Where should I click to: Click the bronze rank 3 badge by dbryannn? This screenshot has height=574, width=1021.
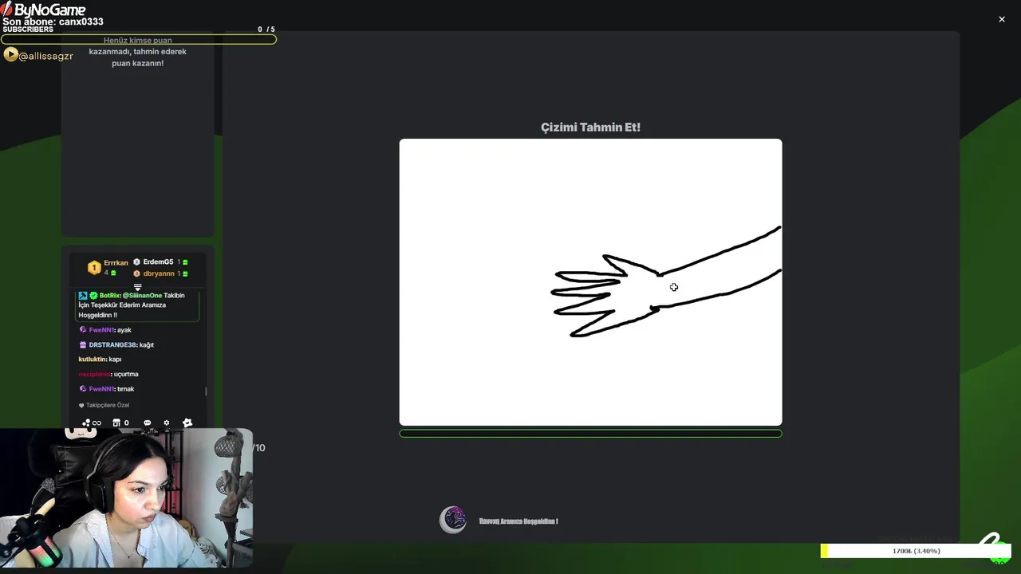click(x=136, y=273)
